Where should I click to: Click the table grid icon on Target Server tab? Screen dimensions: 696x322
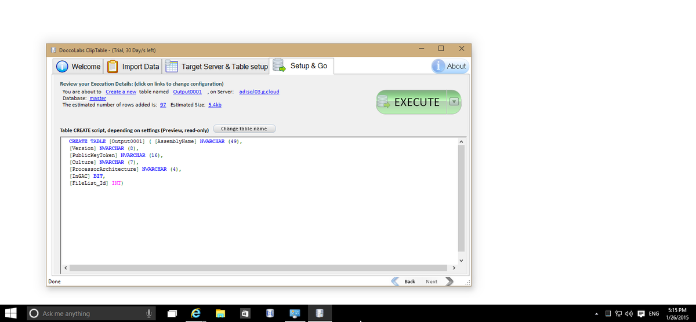coord(172,66)
